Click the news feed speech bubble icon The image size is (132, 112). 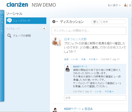[9, 21]
